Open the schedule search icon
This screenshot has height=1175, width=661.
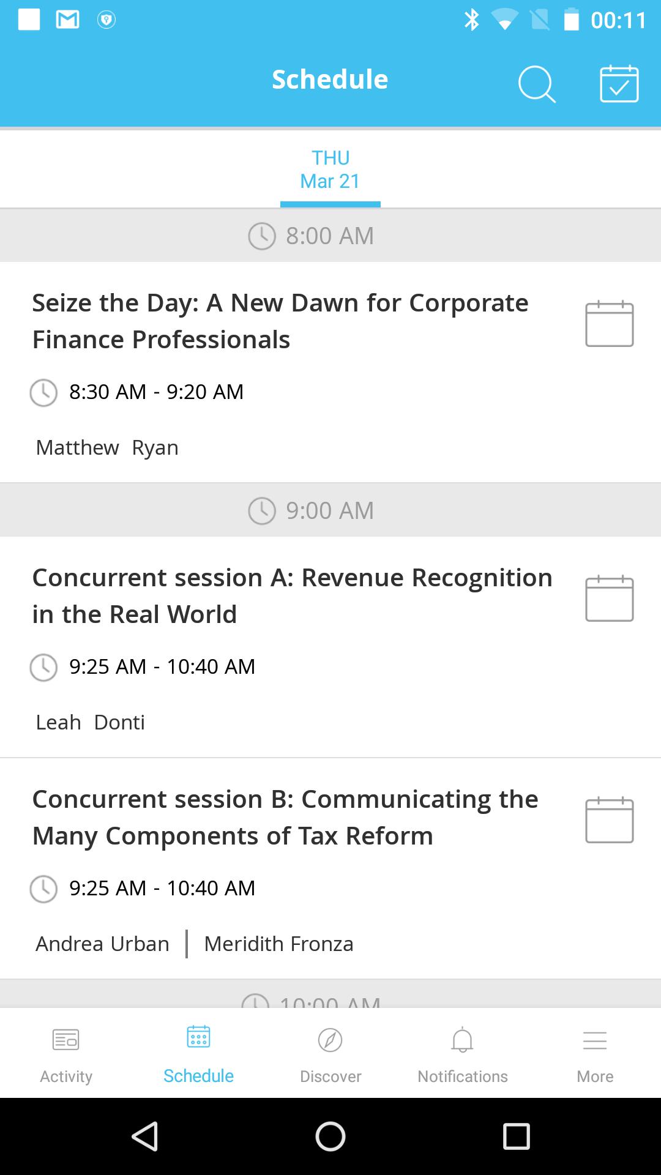[x=537, y=84]
